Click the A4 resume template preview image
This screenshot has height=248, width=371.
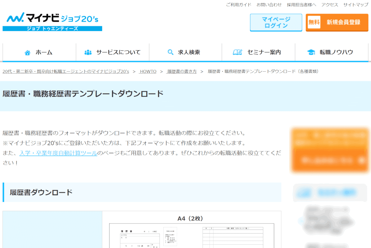tap(192, 236)
